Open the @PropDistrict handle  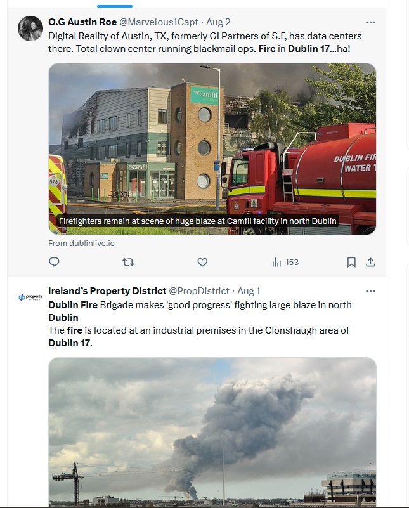[x=199, y=291]
